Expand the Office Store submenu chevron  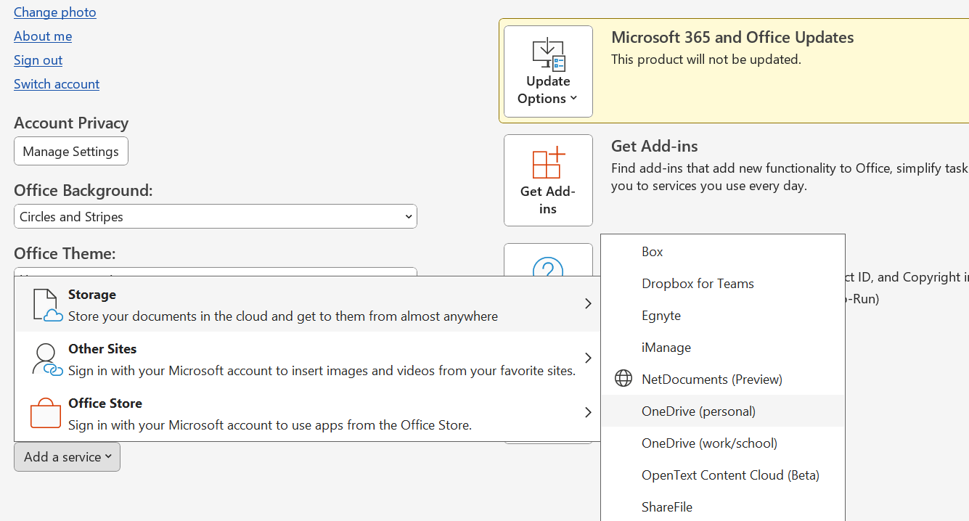coord(588,412)
